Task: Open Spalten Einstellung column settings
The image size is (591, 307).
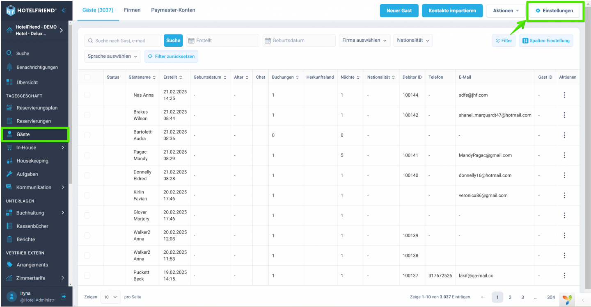Action: click(x=546, y=41)
